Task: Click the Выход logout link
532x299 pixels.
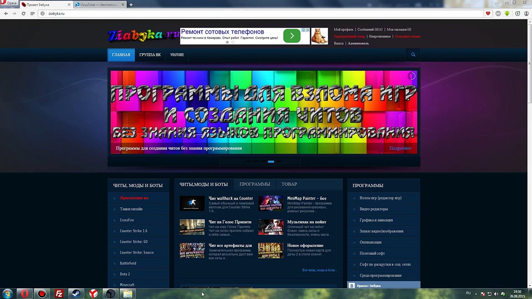Action: coord(339,43)
